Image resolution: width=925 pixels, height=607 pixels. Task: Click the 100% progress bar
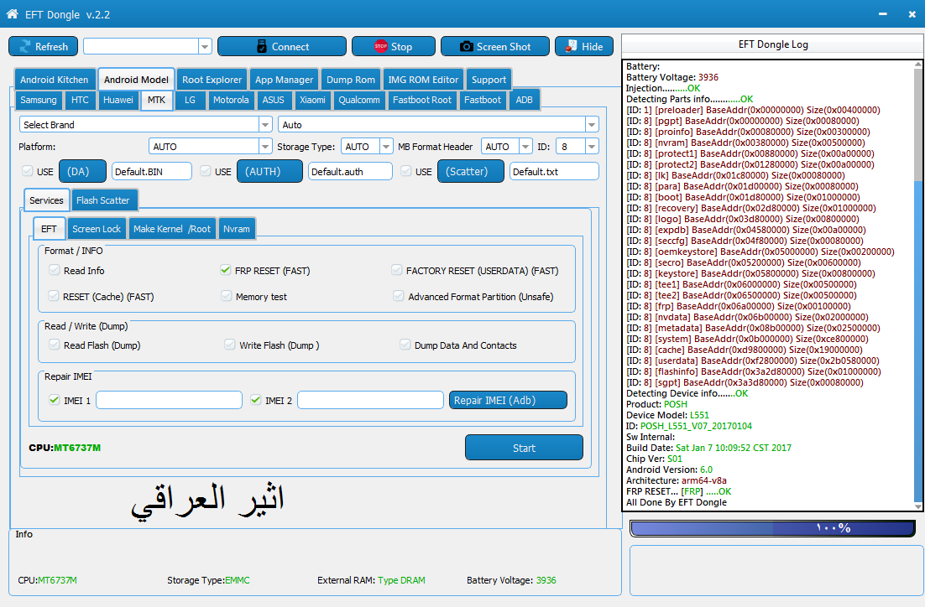click(x=773, y=528)
